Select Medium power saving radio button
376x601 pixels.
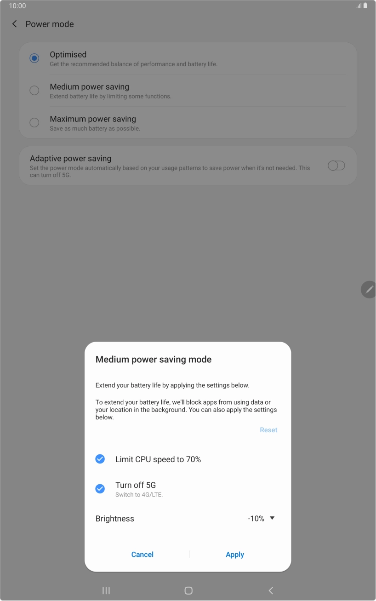pyautogui.click(x=34, y=91)
